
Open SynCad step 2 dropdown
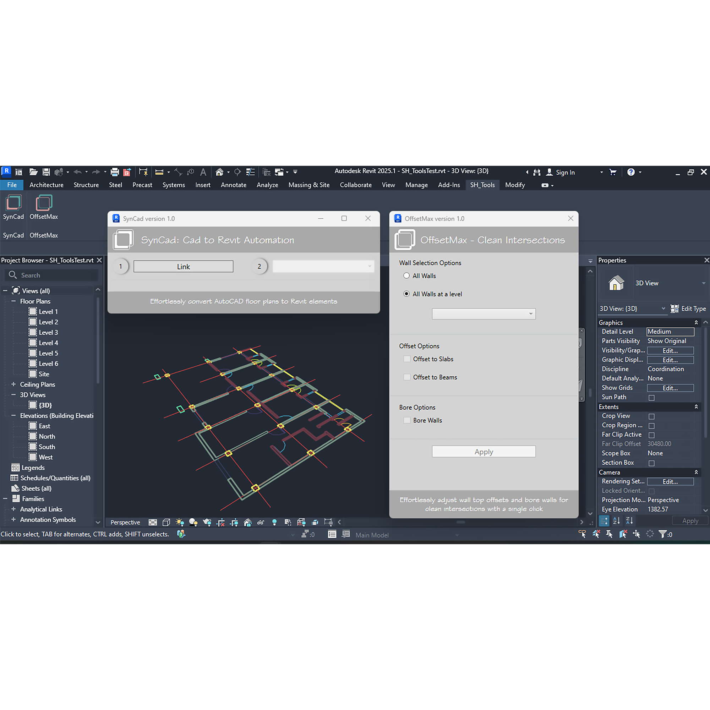tap(323, 267)
